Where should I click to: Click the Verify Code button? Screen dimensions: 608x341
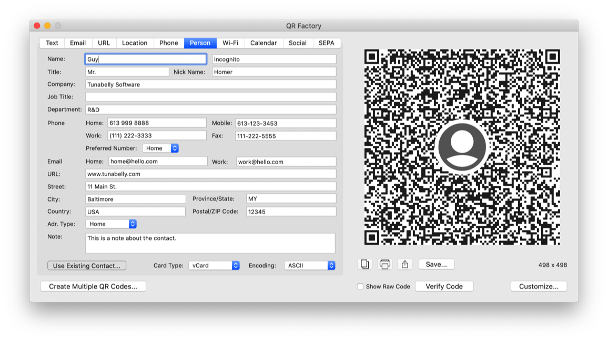[x=444, y=286]
